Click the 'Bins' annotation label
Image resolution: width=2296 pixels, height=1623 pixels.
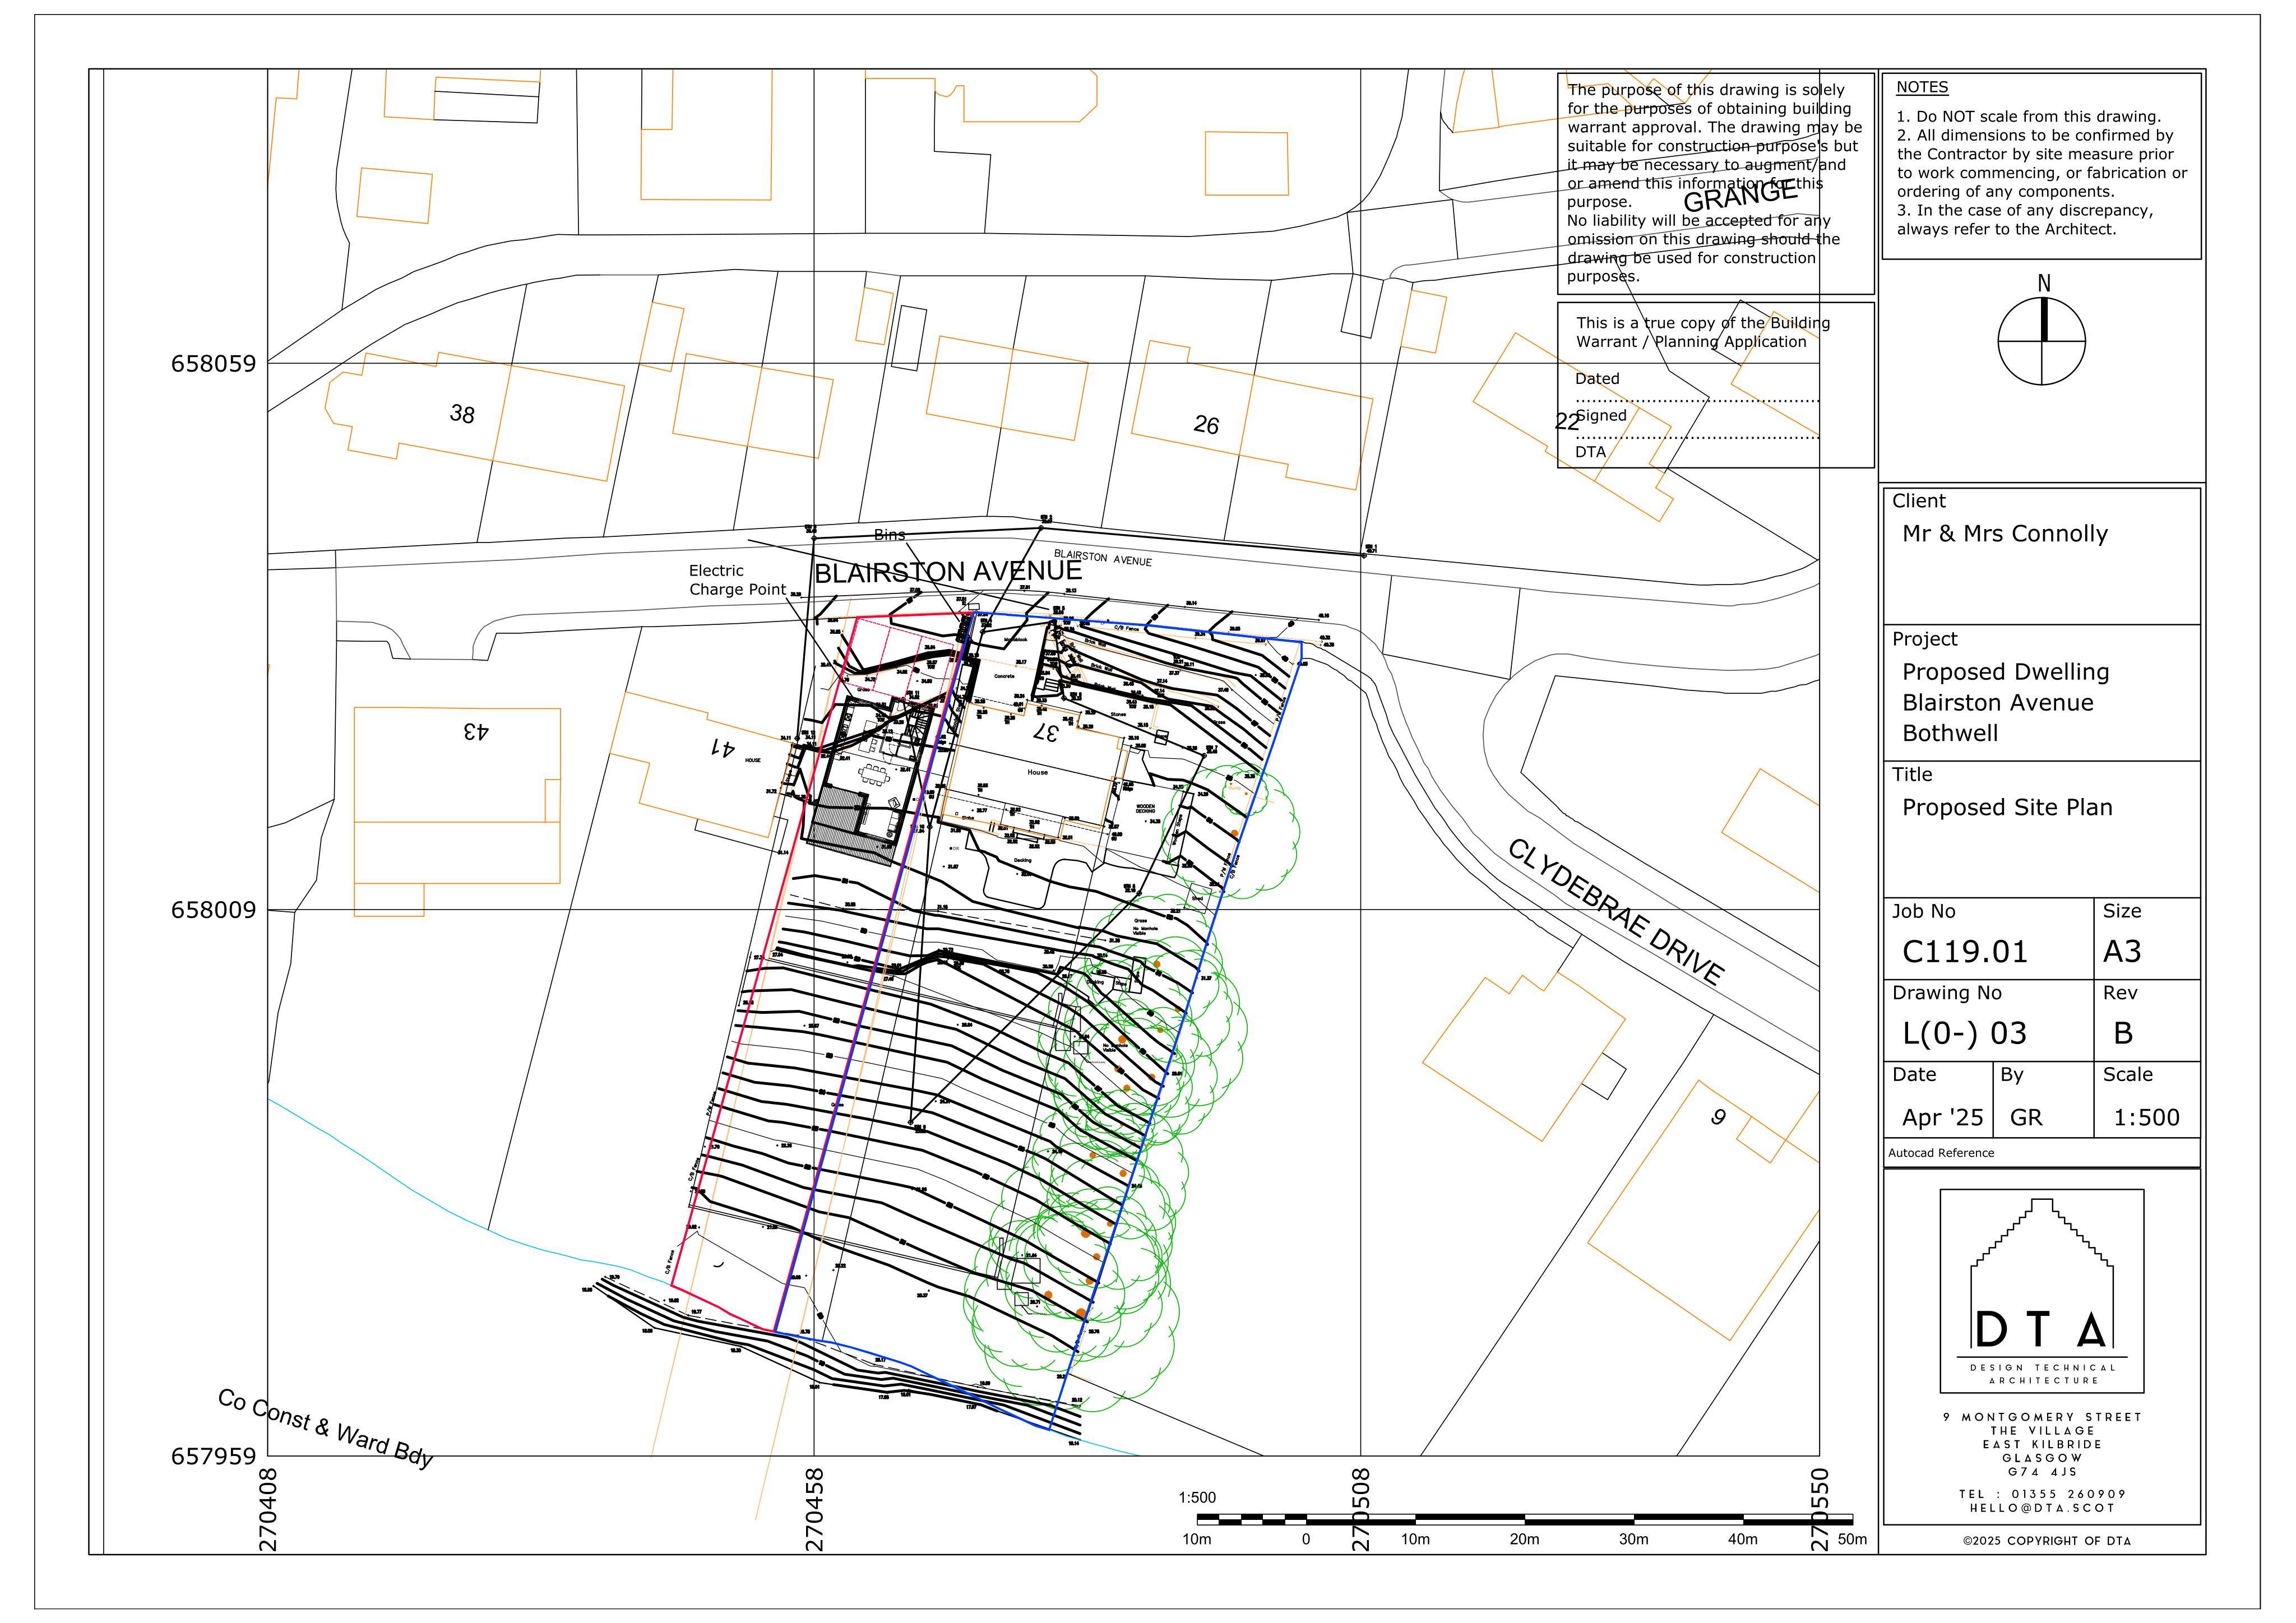pos(889,535)
